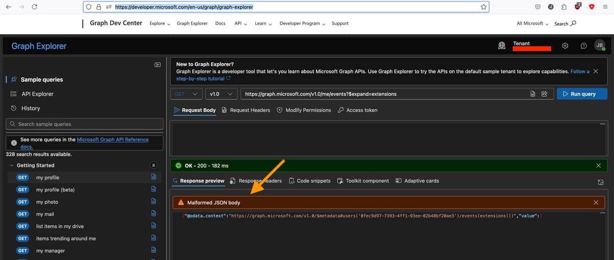Open the v1.0 version dropdown
This screenshot has width=614, height=260.
(x=221, y=94)
